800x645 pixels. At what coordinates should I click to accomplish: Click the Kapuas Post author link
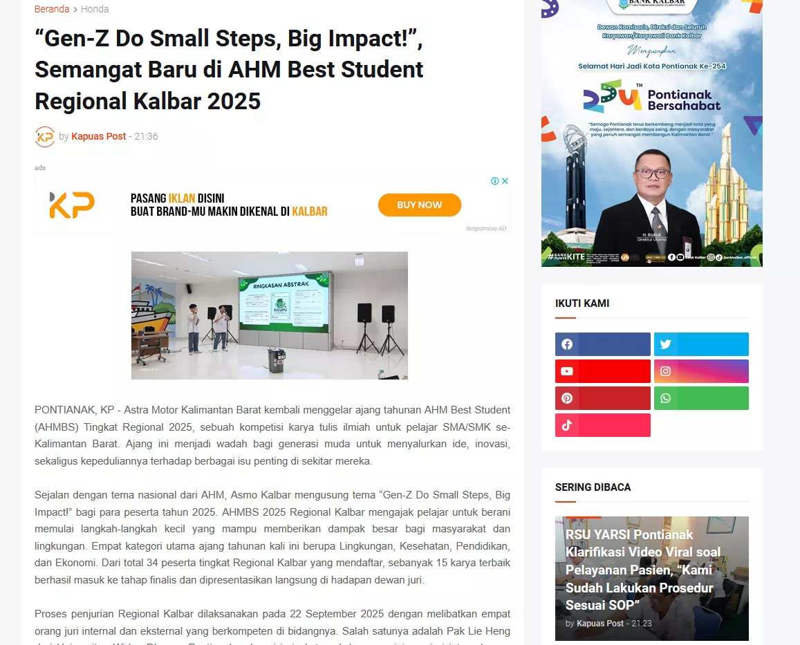pyautogui.click(x=98, y=136)
